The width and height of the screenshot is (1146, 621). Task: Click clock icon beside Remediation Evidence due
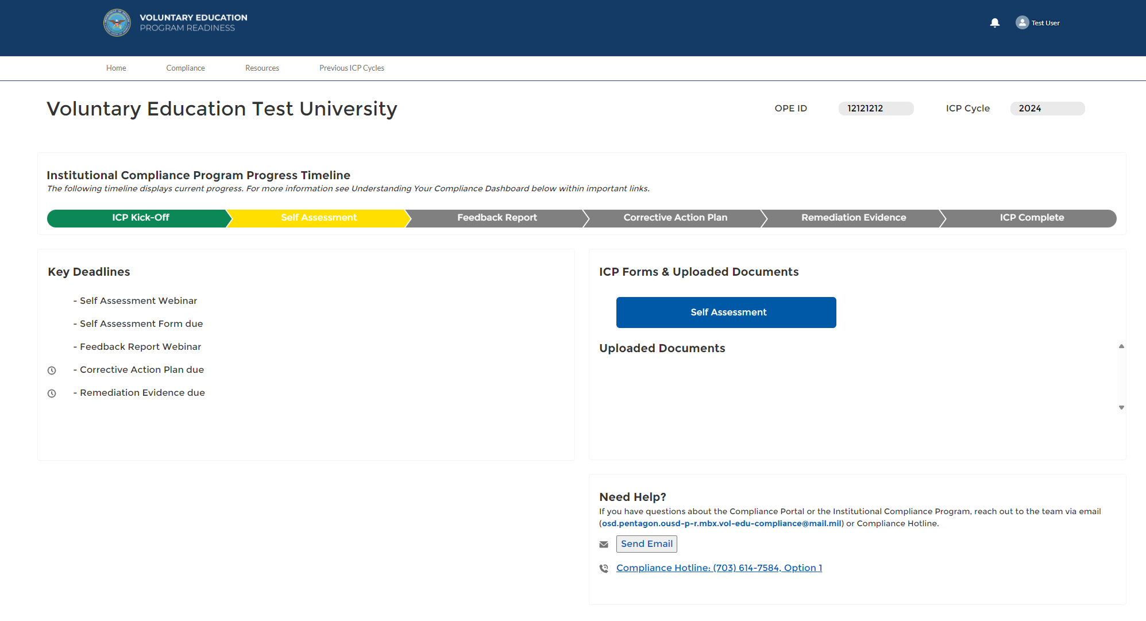pyautogui.click(x=52, y=394)
